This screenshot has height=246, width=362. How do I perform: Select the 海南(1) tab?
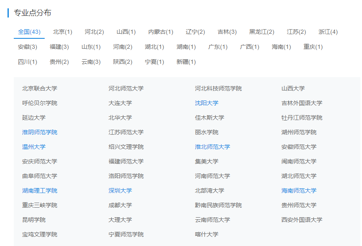pyautogui.click(x=281, y=47)
